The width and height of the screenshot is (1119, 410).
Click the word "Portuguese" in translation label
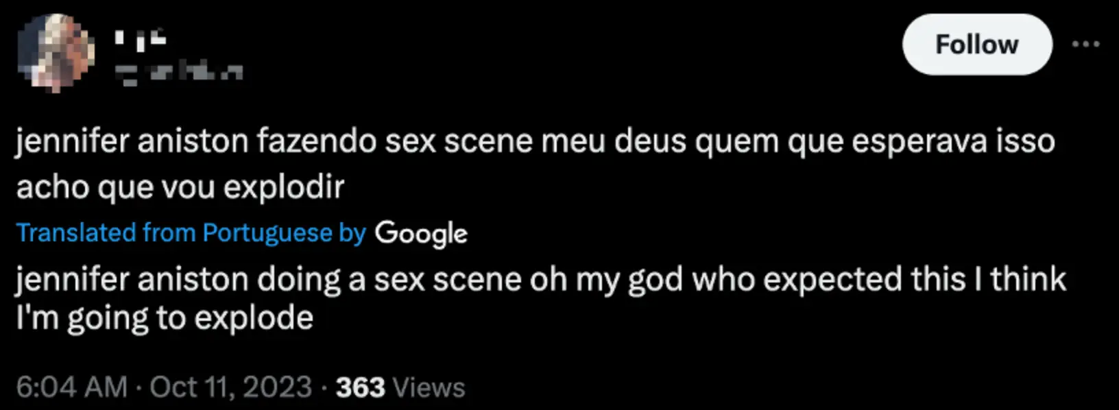[267, 233]
